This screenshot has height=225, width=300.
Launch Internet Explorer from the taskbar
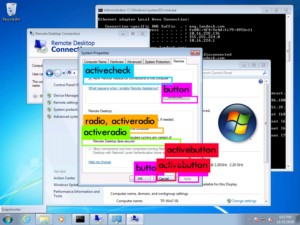pyautogui.click(x=26, y=219)
